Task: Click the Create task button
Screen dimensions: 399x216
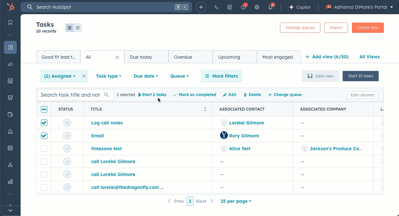Action: click(368, 28)
